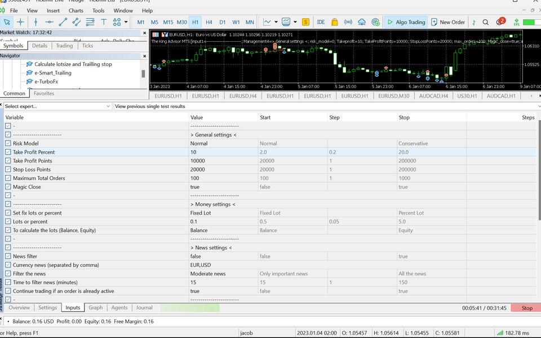Select the trendline drawing tool
The height and width of the screenshot is (338, 541).
click(63, 22)
